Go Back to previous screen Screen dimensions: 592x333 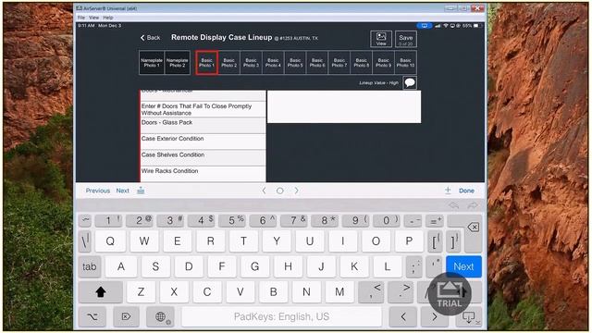click(150, 38)
